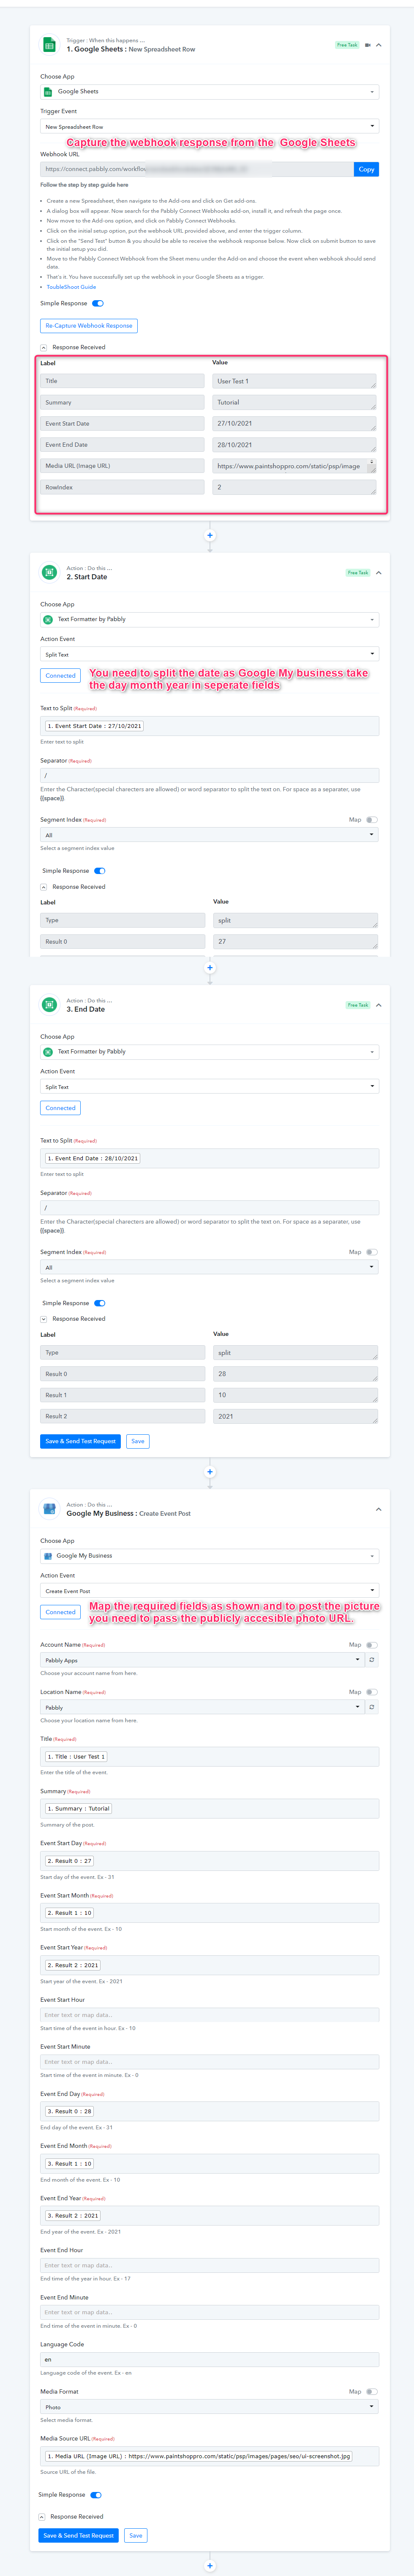Open the TroubleShoot Guide link
The image size is (414, 2576).
(x=71, y=287)
